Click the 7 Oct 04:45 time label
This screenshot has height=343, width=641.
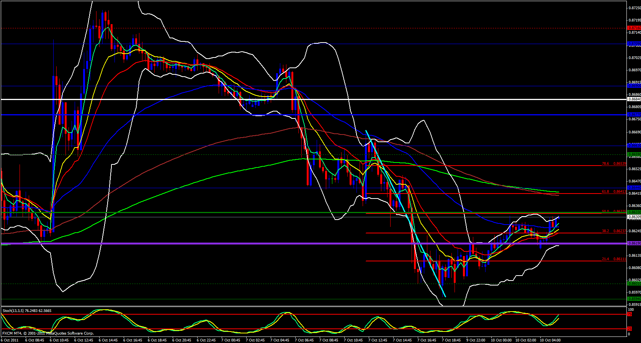tap(280, 340)
